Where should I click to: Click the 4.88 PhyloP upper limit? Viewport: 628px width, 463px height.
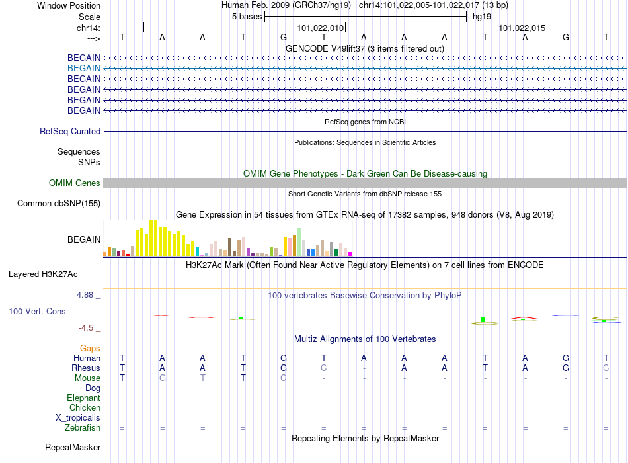85,295
